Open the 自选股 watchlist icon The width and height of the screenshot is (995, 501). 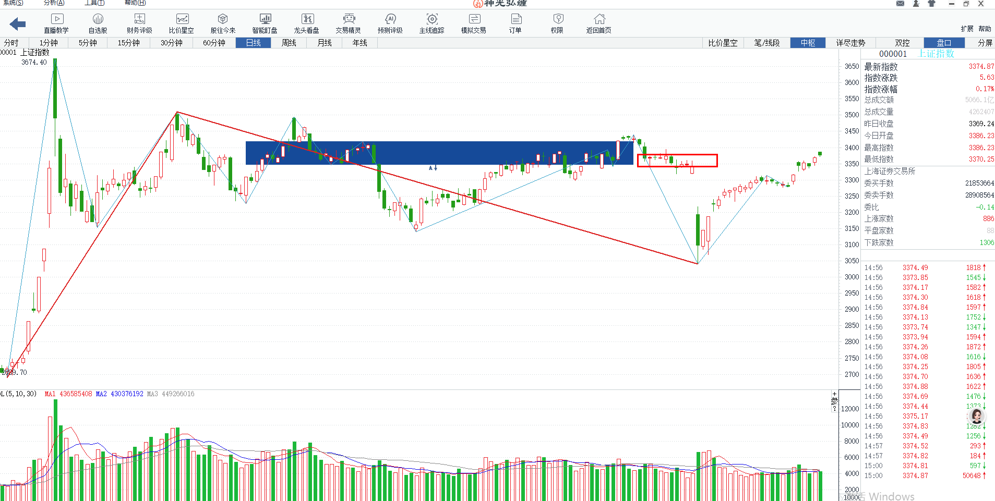point(98,23)
